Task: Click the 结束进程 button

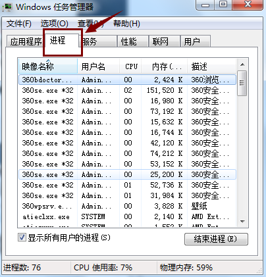Action: pos(216,239)
